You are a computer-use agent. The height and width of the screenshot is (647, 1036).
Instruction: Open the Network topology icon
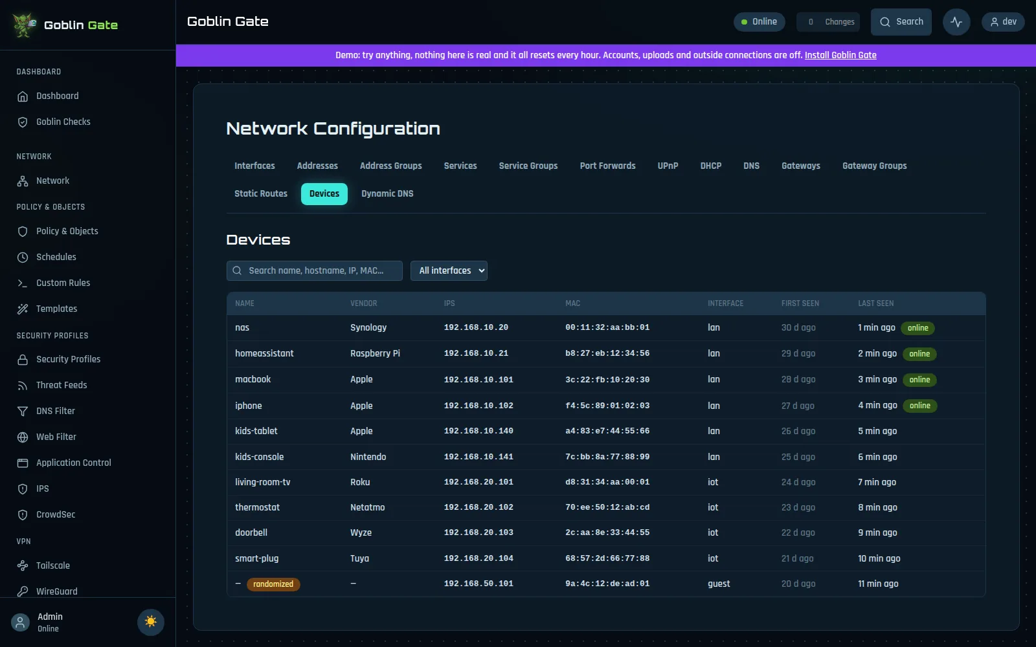23,181
